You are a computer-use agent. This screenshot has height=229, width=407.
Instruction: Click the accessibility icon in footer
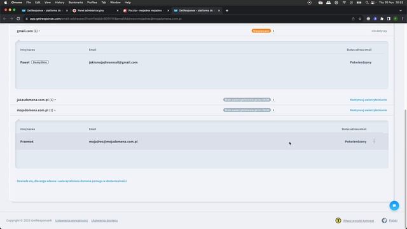click(x=338, y=221)
